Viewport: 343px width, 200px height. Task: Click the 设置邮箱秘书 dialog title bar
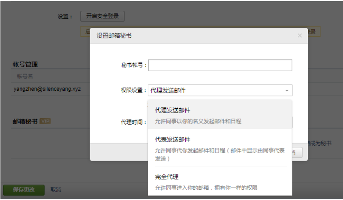tap(193, 36)
